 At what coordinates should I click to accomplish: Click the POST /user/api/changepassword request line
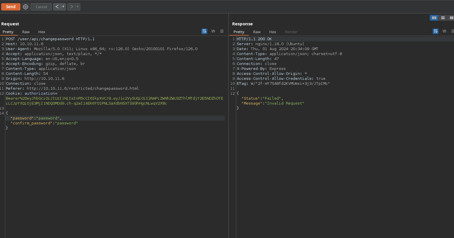tap(50, 39)
